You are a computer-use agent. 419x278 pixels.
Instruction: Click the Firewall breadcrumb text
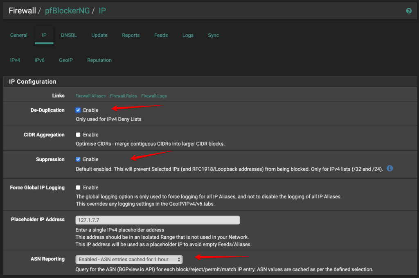[22, 11]
